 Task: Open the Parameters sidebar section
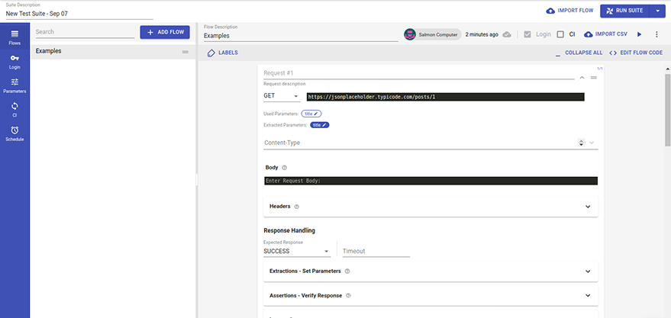15,85
